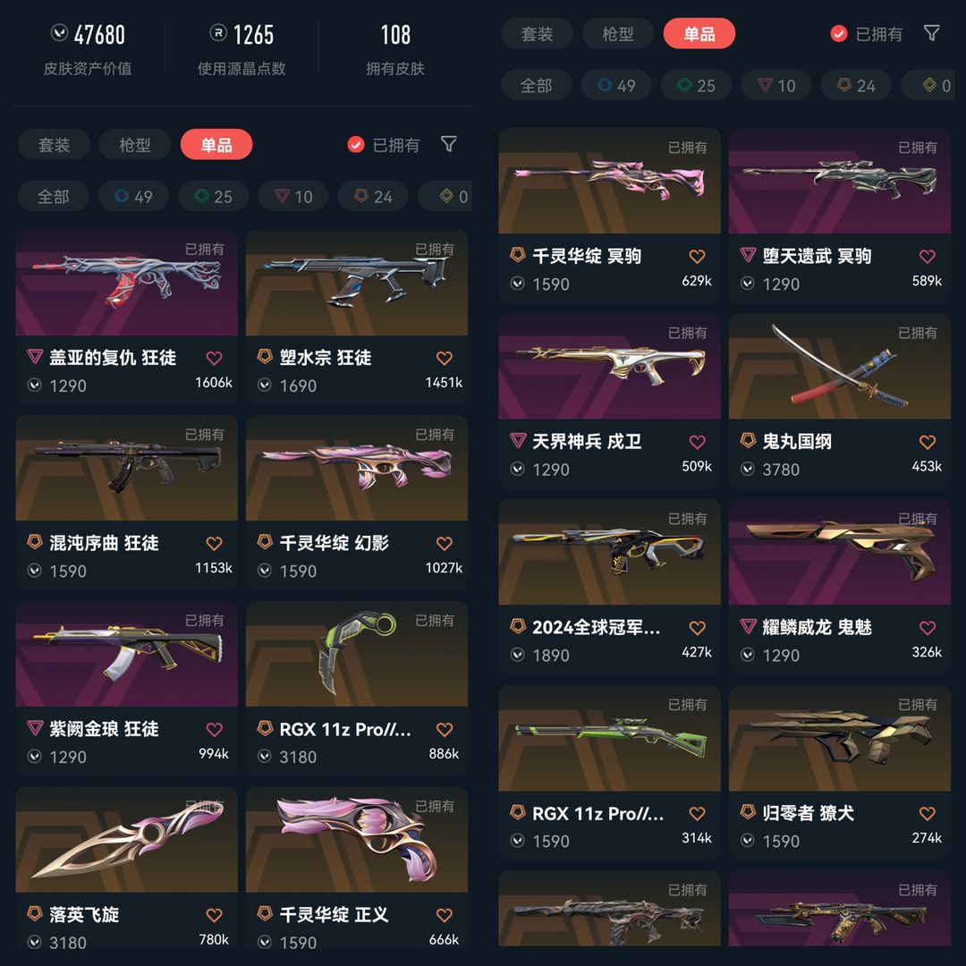Favorite the 盖亚的复仇 狂徒 skin heart icon

[214, 358]
